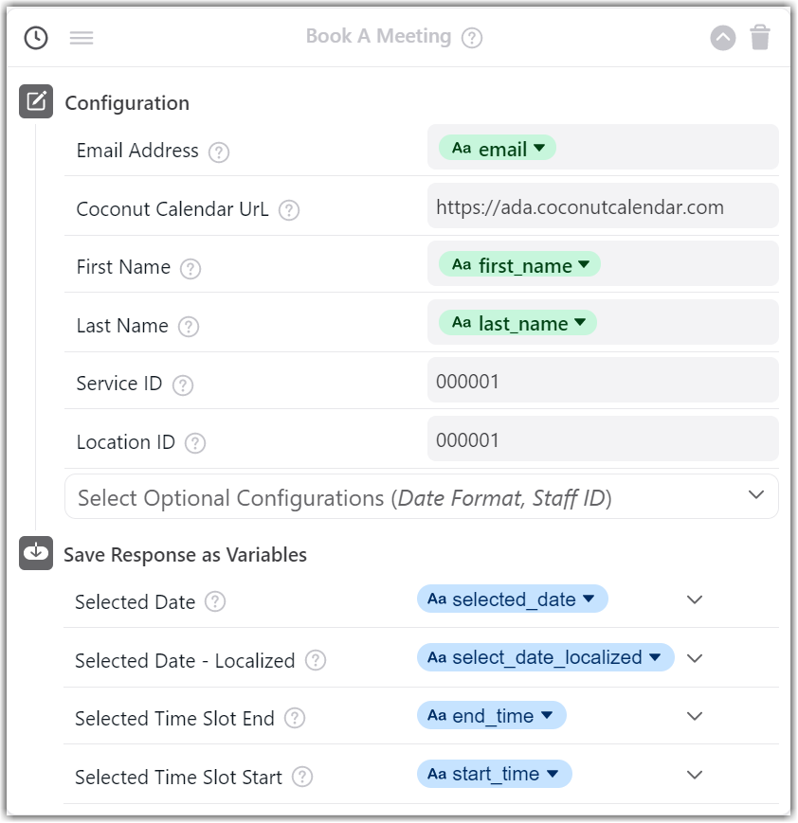Click help icon next to Book A Meeting
The height and width of the screenshot is (823, 798).
click(x=472, y=38)
